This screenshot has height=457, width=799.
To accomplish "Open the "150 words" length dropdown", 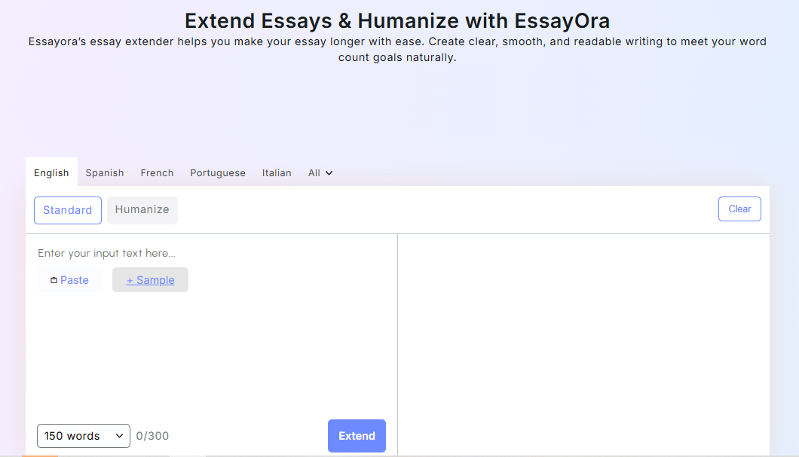I will click(83, 436).
